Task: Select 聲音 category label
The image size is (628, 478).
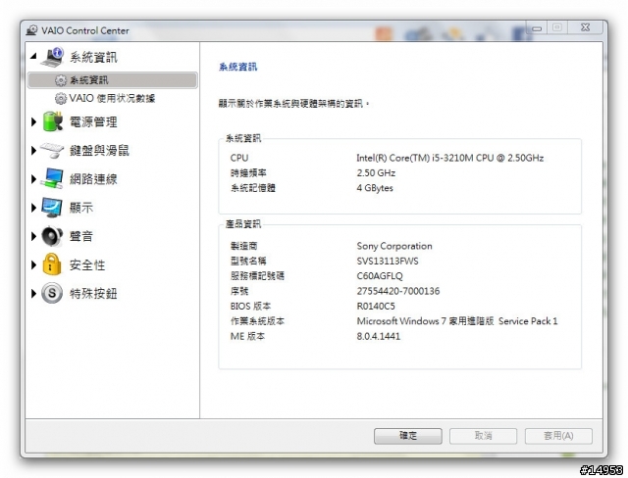Action: click(81, 236)
